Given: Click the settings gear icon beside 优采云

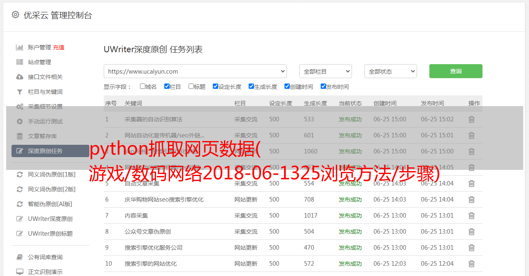Looking at the screenshot, I should pos(15,15).
